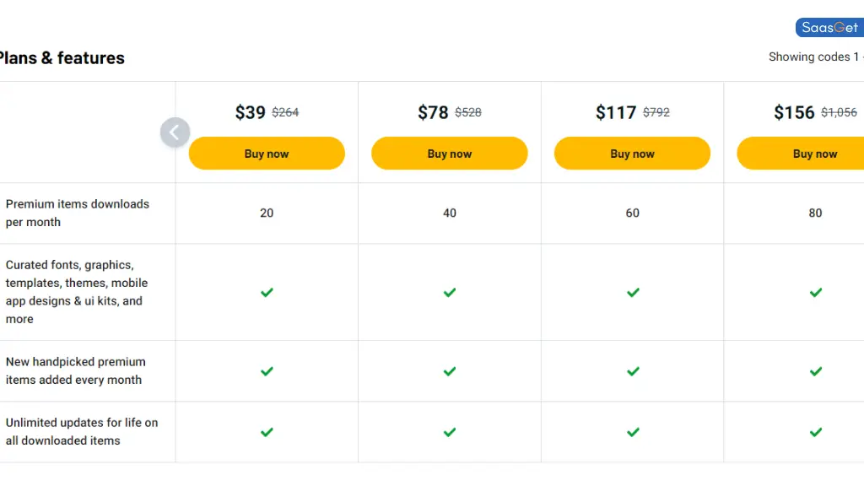Click Buy now for the $117 plan
Screen dimensions: 864x486
tap(632, 153)
